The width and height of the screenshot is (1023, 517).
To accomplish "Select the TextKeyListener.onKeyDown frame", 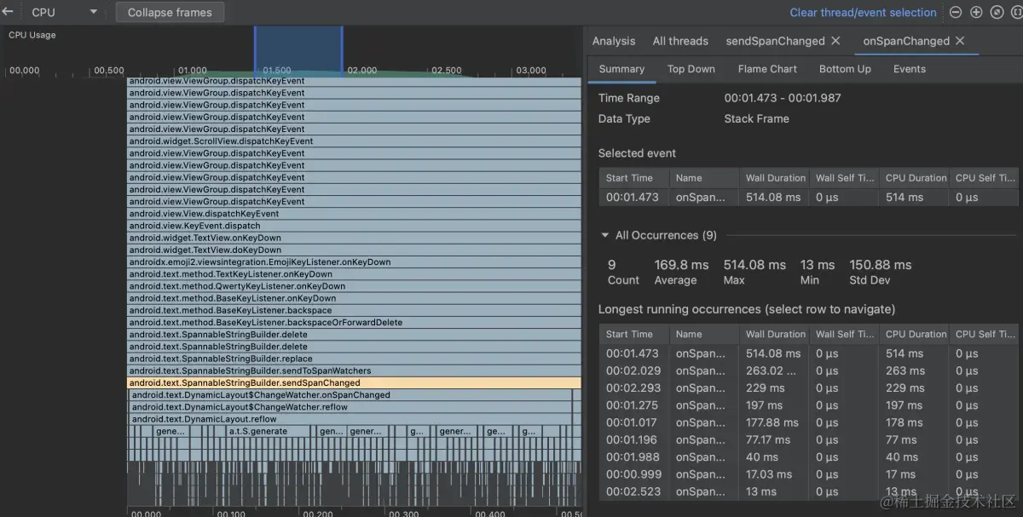I will click(355, 274).
